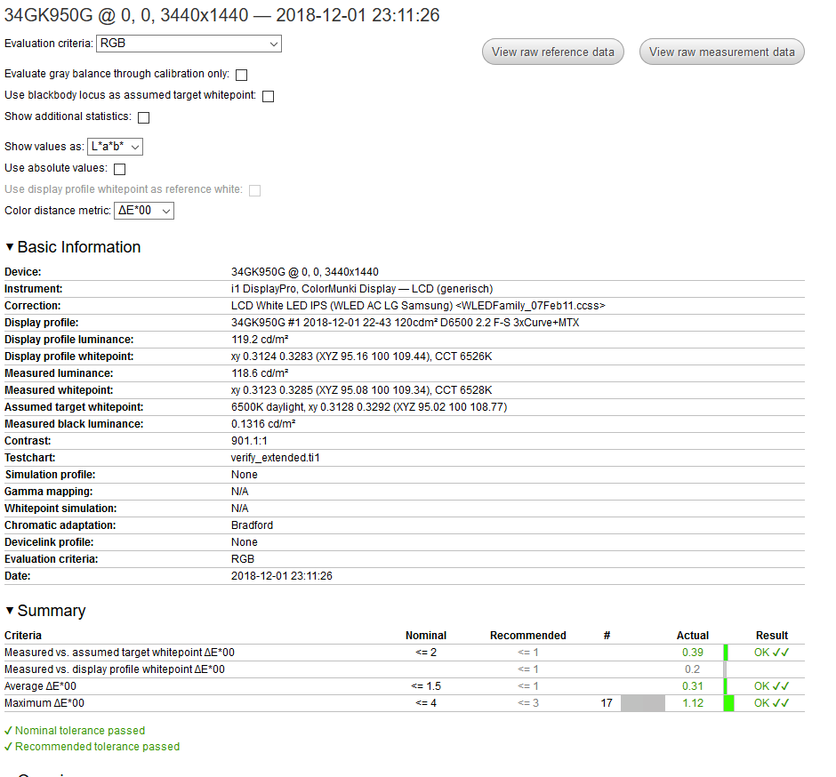The width and height of the screenshot is (836, 777).
Task: Click the gray bar beside Actual 0.2
Action: tap(725, 669)
